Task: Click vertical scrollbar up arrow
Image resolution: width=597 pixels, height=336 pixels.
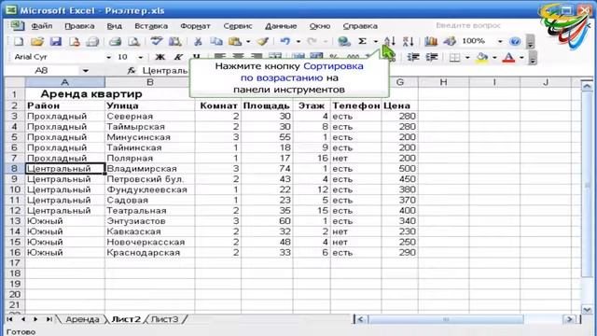Action: point(587,85)
